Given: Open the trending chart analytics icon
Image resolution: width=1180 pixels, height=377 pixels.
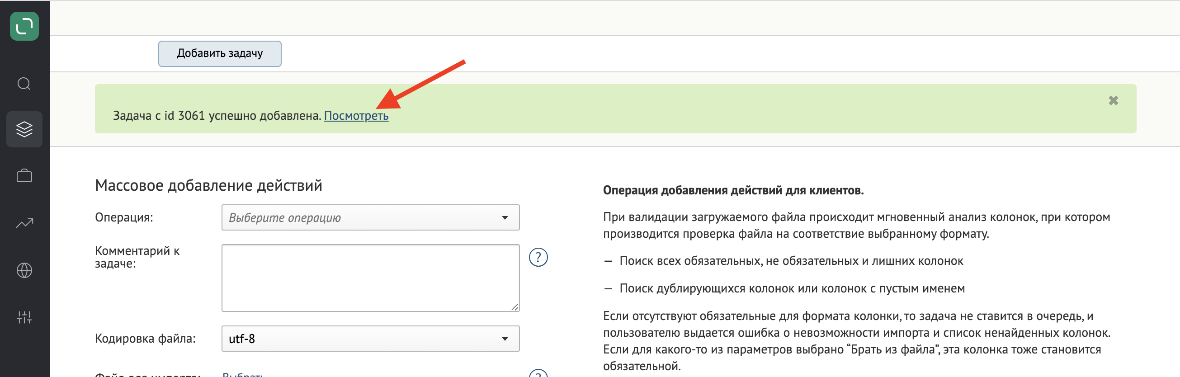Looking at the screenshot, I should 24,223.
